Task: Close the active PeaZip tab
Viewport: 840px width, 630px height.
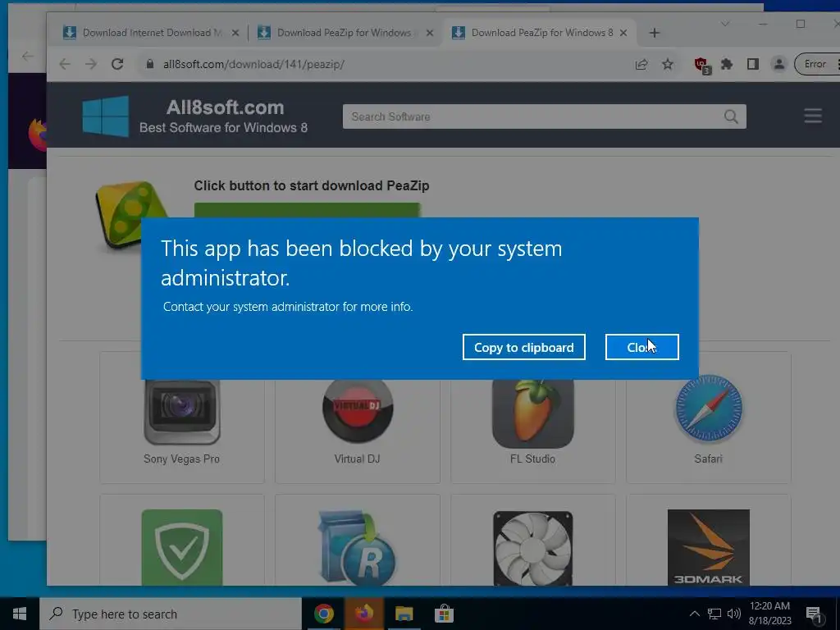Action: (x=623, y=33)
